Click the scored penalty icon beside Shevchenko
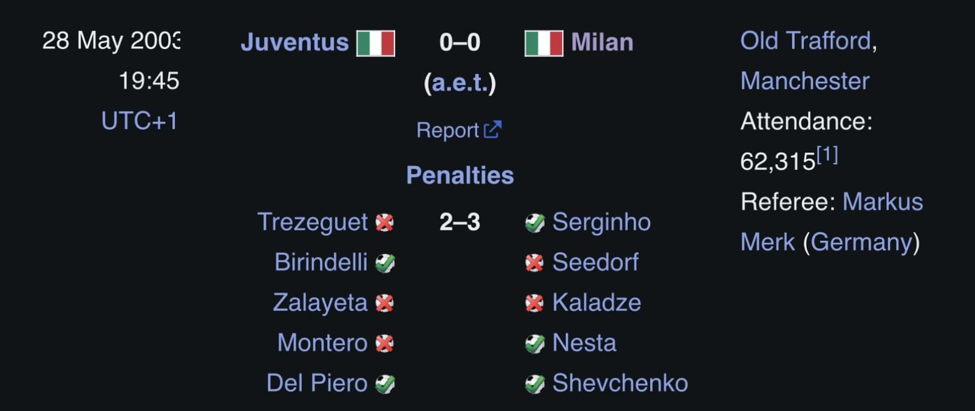Image resolution: width=975 pixels, height=411 pixels. [534, 383]
